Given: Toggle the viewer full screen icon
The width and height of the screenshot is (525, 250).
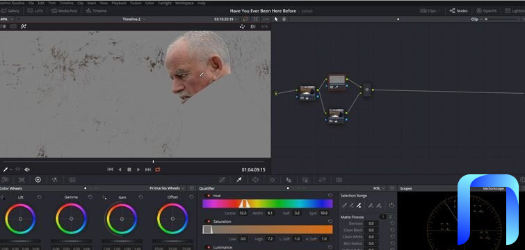Looking at the screenshot, I should point(255,19).
